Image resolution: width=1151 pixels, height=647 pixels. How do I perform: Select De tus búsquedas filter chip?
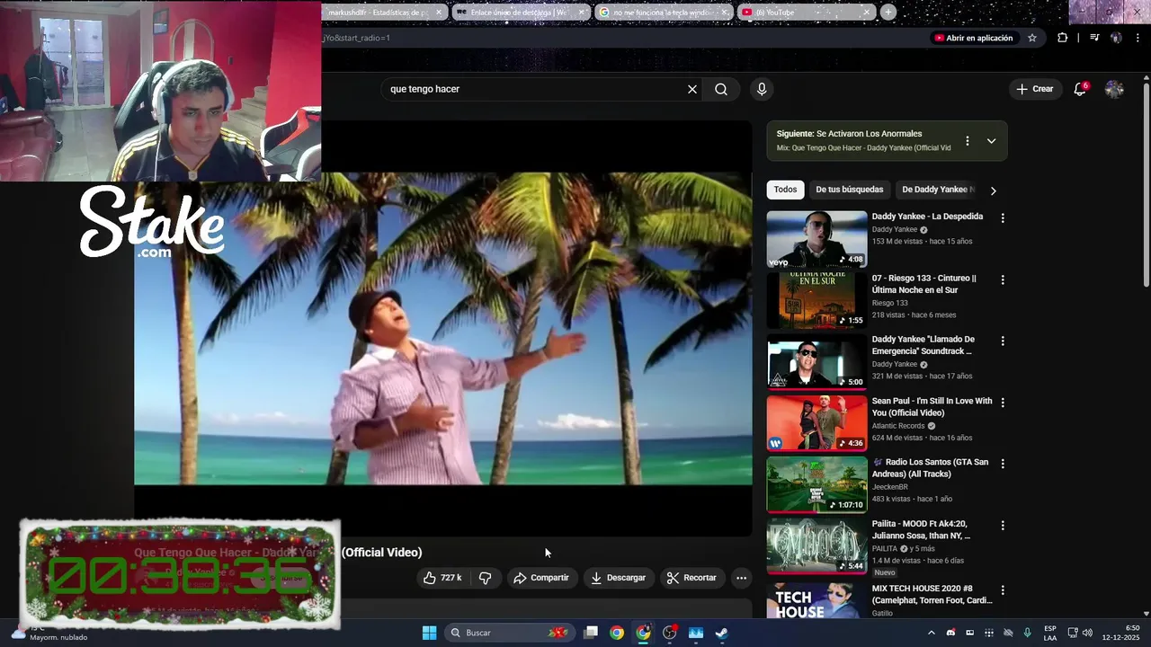[850, 190]
